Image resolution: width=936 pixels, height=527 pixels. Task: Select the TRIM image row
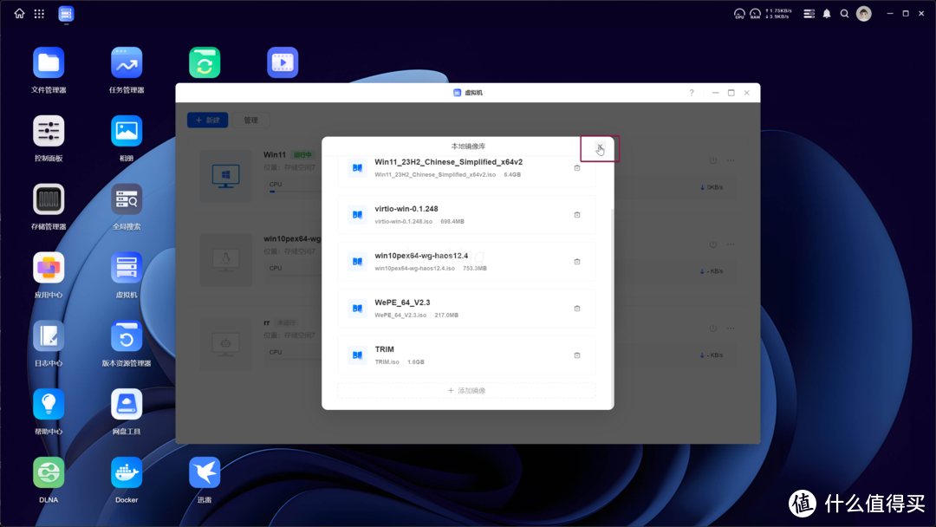[459, 355]
